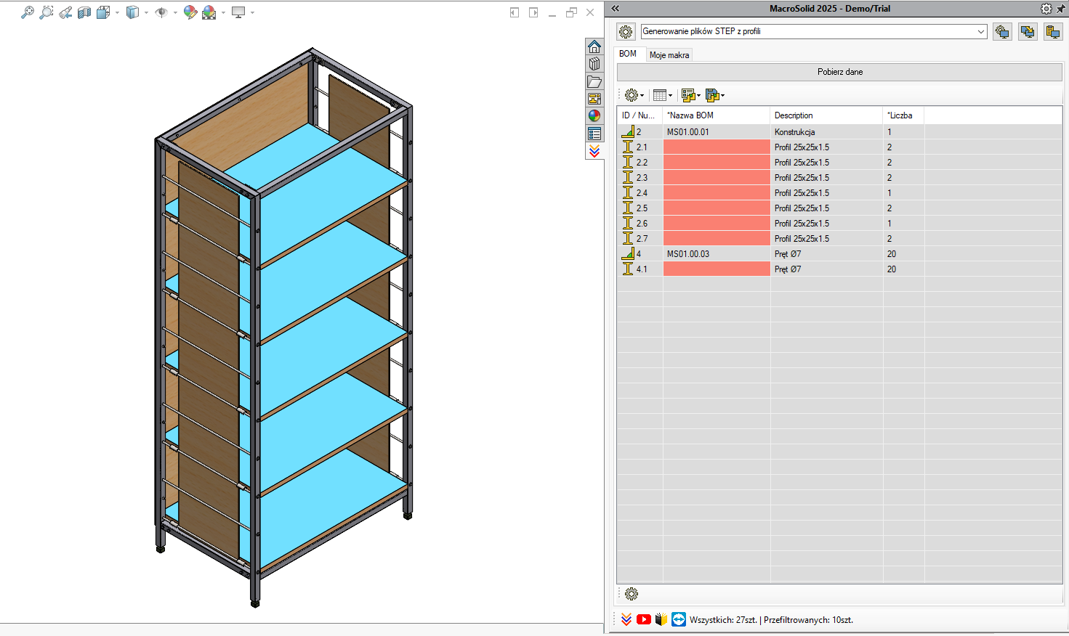Open the BOM gear settings dropdown

[634, 95]
